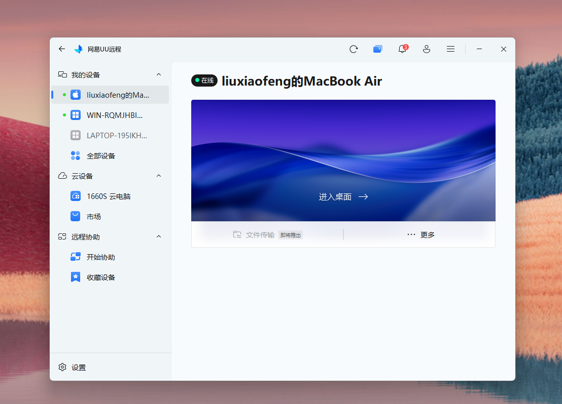Click 进入桌面 to connect

[335, 197]
